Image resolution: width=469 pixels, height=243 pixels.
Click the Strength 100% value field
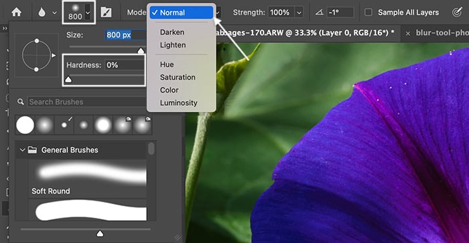point(281,13)
